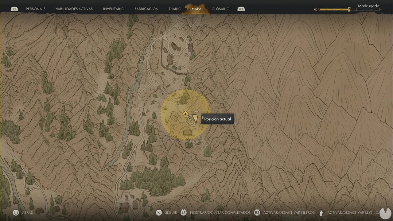Viewport: 393px width, 221px height.
Task: Click the R3 stick icon
Action: pyautogui.click(x=257, y=212)
